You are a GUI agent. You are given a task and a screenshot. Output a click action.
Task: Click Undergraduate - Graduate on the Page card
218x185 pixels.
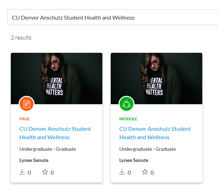tap(48, 149)
